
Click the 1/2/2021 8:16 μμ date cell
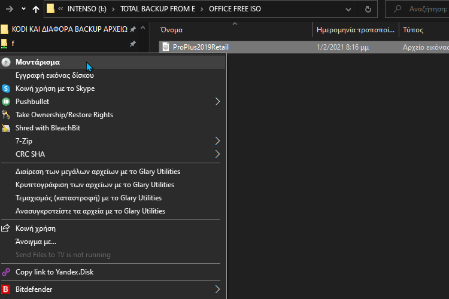343,47
